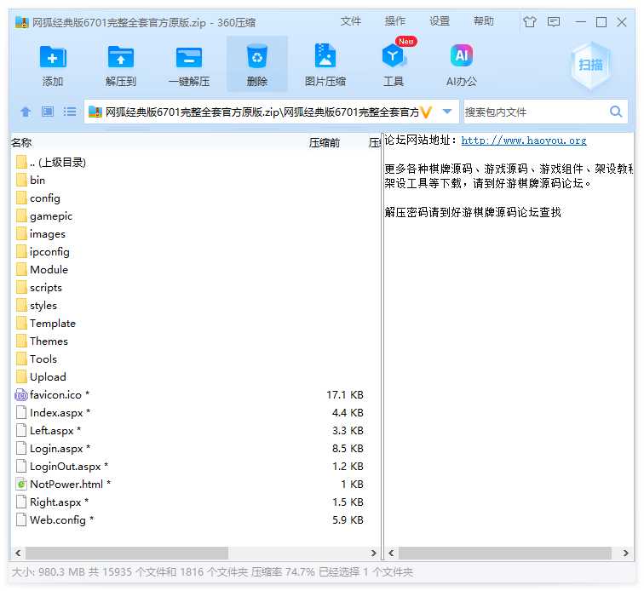Select the Module folder
Image resolution: width=644 pixels, height=591 pixels.
(x=42, y=269)
